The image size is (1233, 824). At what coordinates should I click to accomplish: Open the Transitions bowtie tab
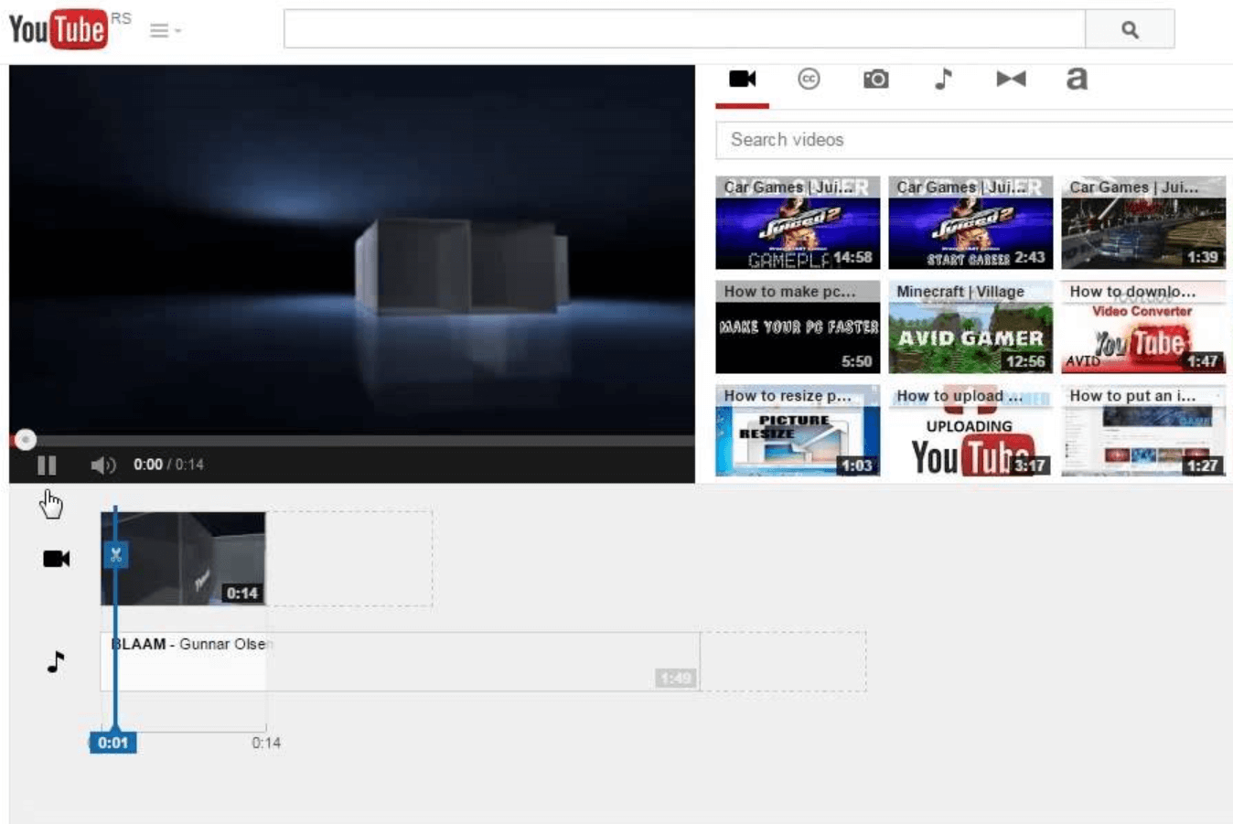1011,80
